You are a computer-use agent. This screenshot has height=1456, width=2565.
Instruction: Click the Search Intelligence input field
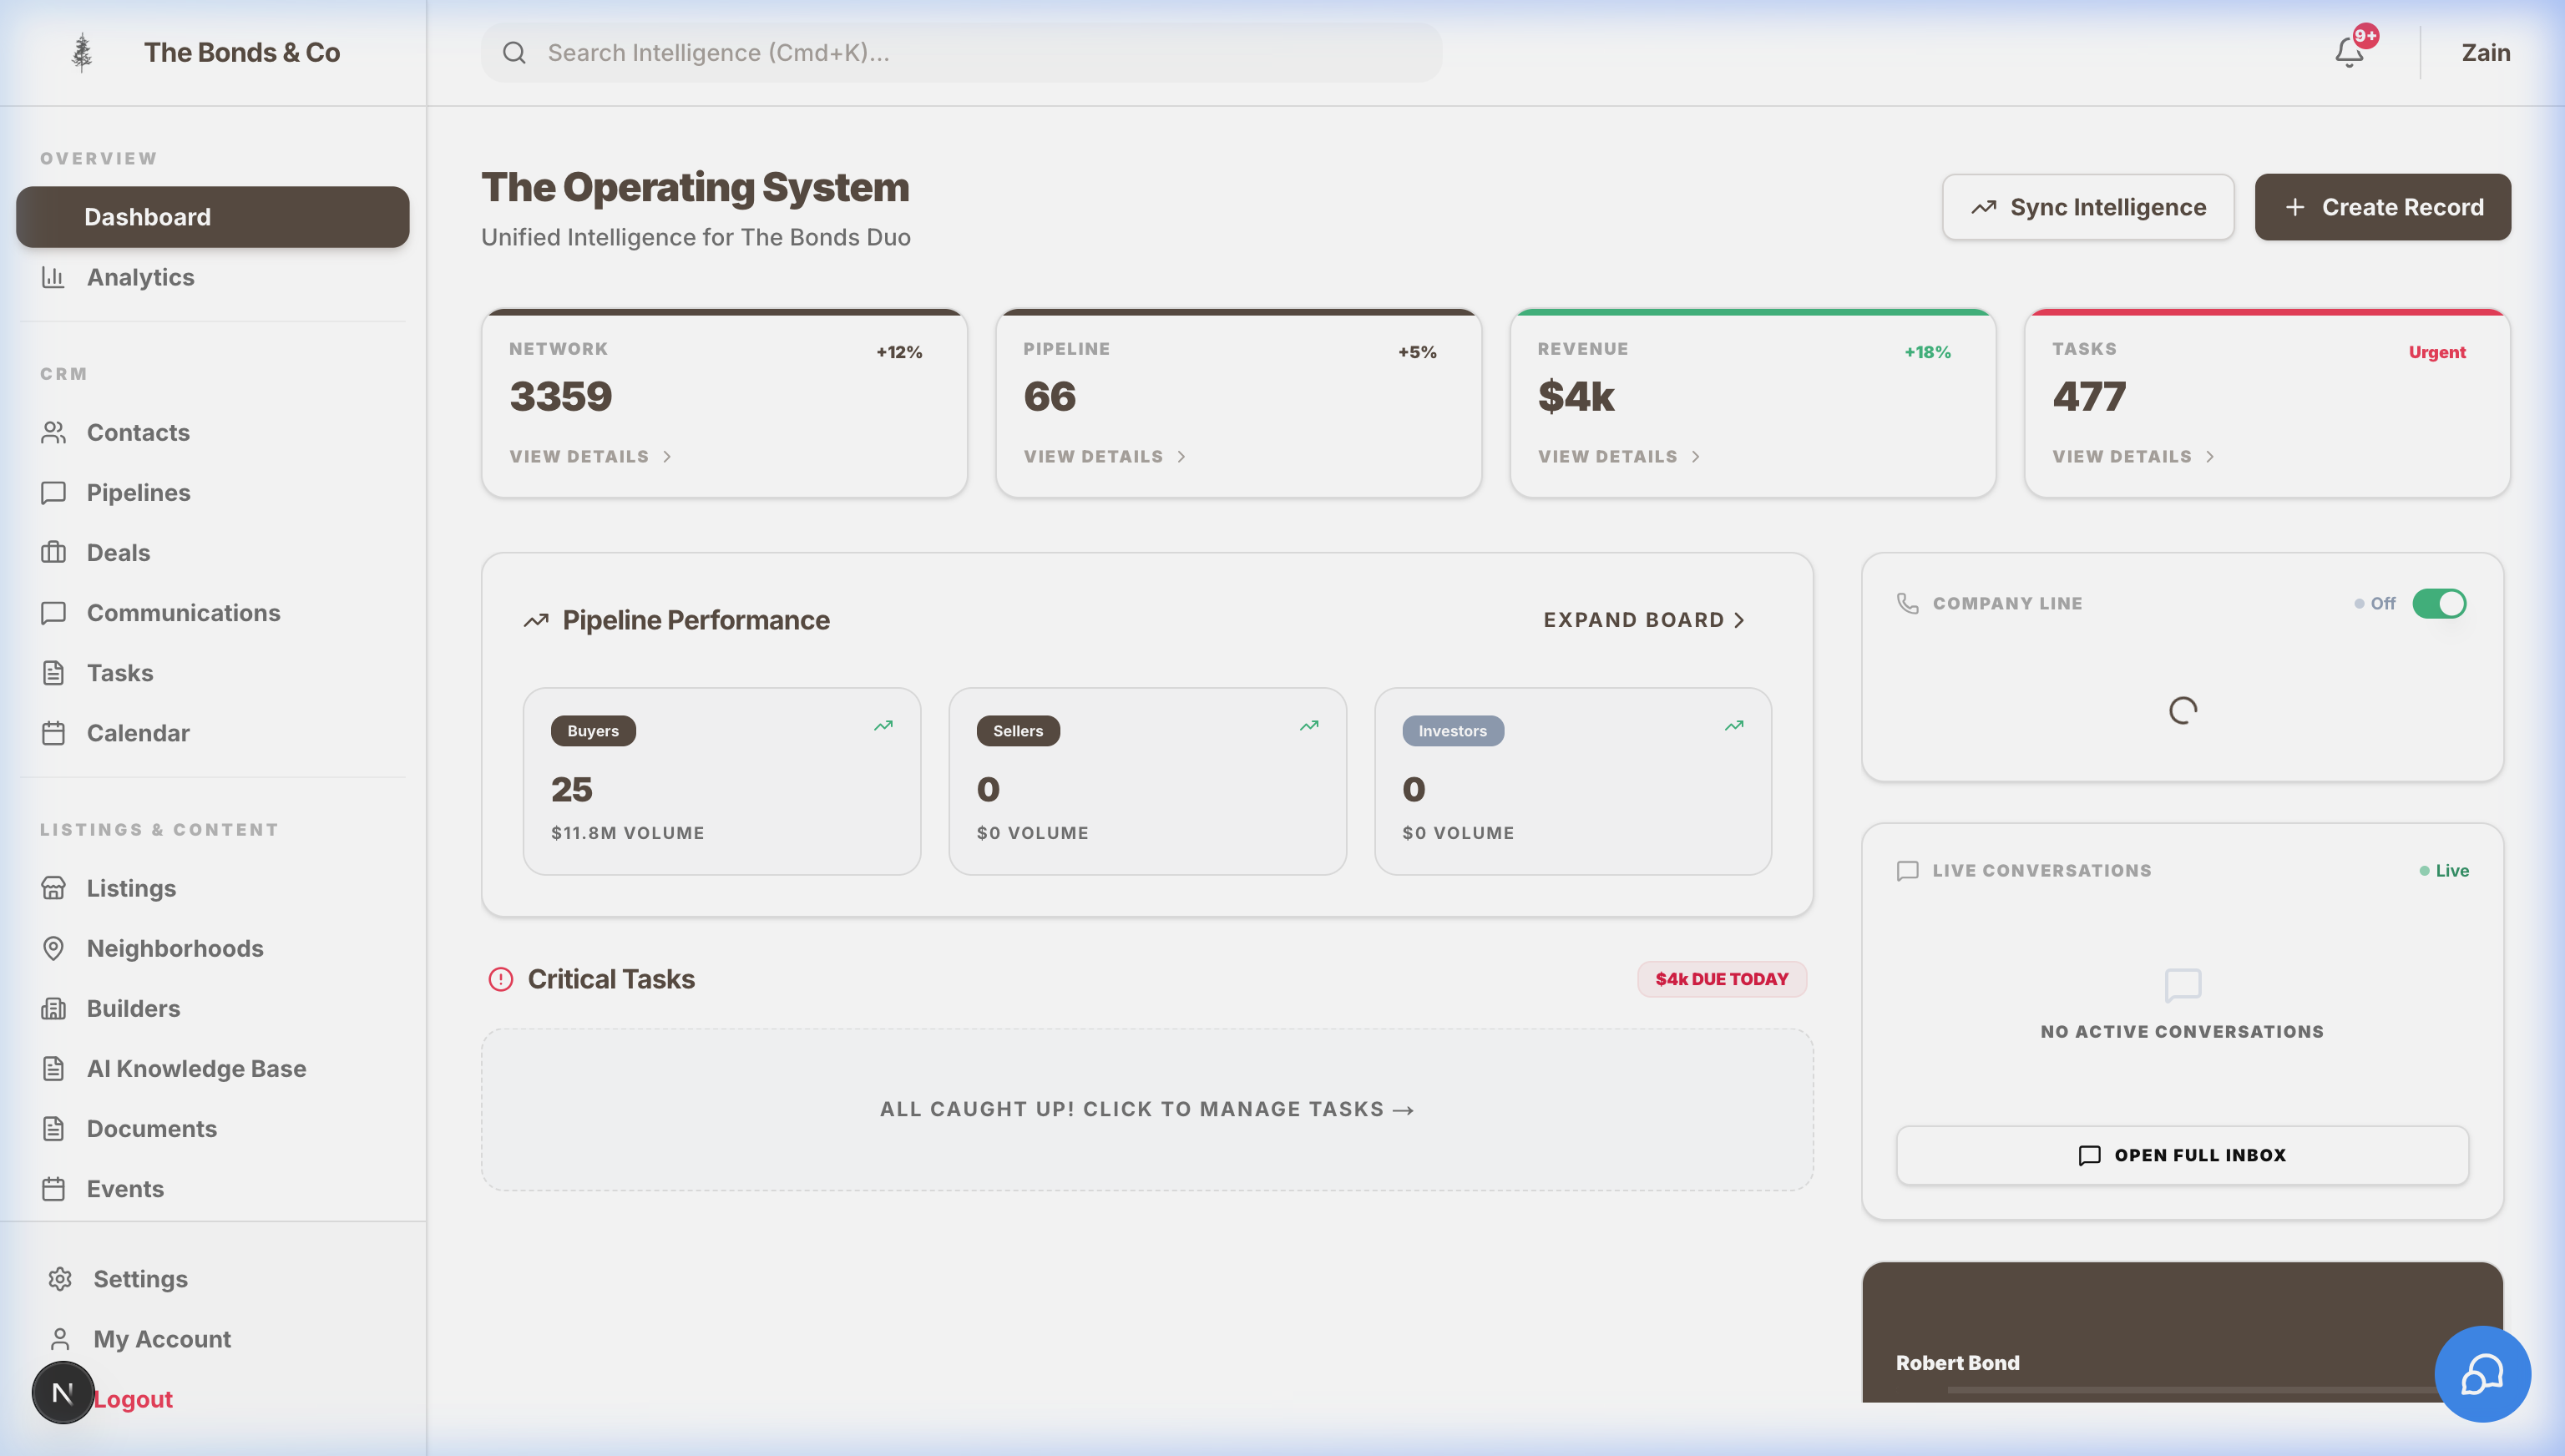coord(961,52)
